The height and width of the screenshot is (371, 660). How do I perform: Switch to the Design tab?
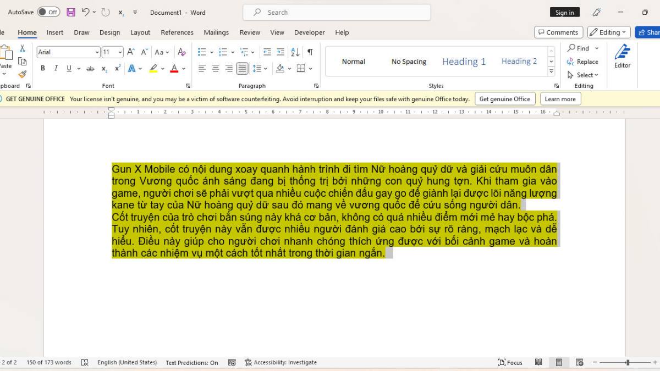click(109, 32)
